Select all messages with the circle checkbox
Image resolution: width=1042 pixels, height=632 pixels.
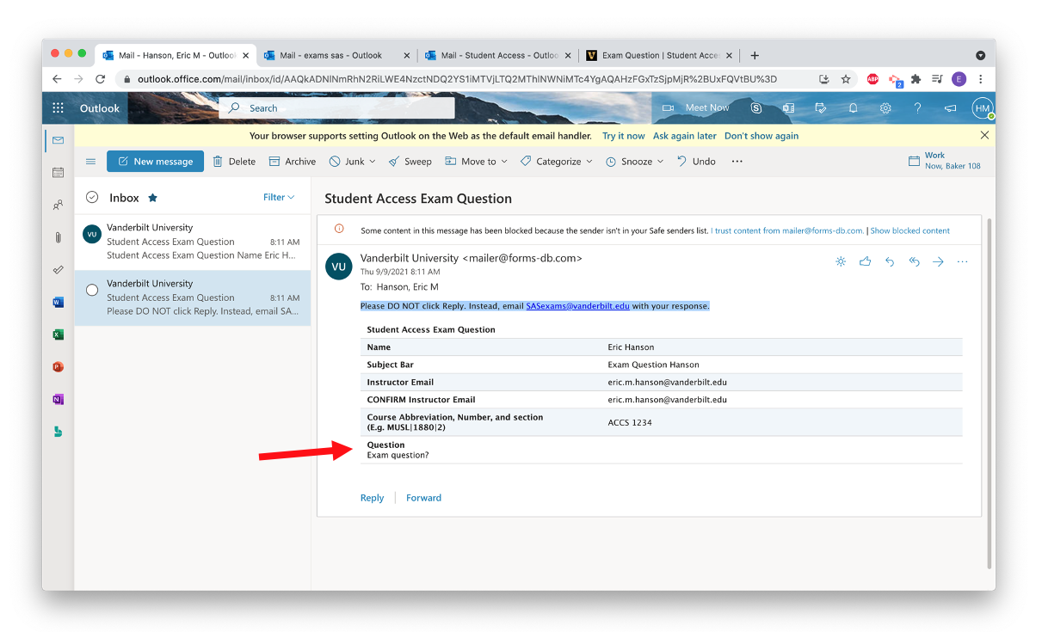point(91,197)
